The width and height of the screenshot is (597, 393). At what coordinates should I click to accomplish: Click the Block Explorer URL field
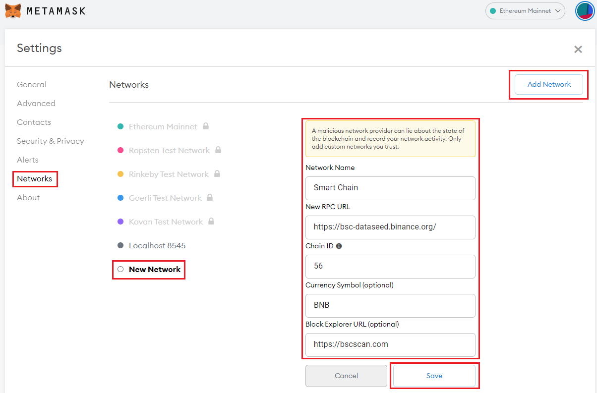click(390, 345)
